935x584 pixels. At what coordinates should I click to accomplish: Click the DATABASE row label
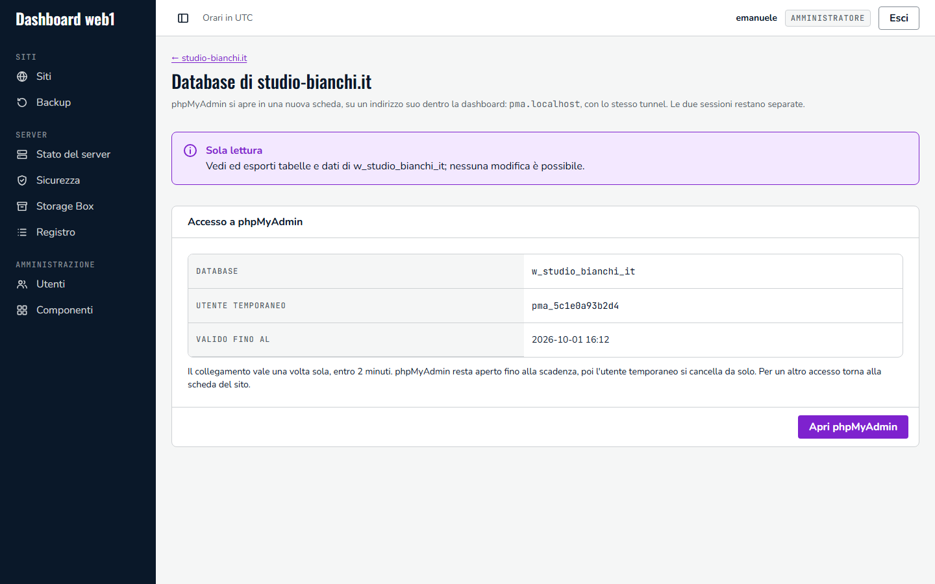click(x=217, y=271)
